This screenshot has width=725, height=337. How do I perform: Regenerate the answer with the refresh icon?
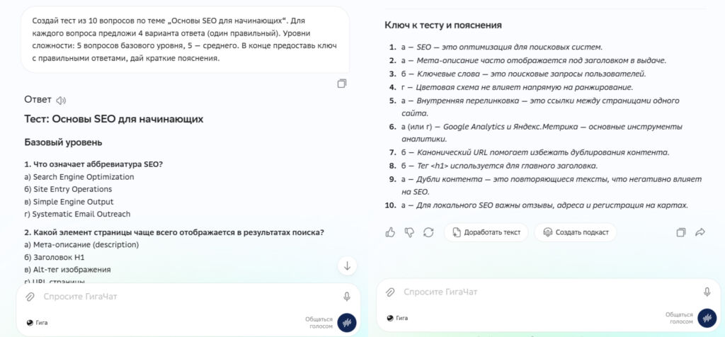tap(428, 232)
